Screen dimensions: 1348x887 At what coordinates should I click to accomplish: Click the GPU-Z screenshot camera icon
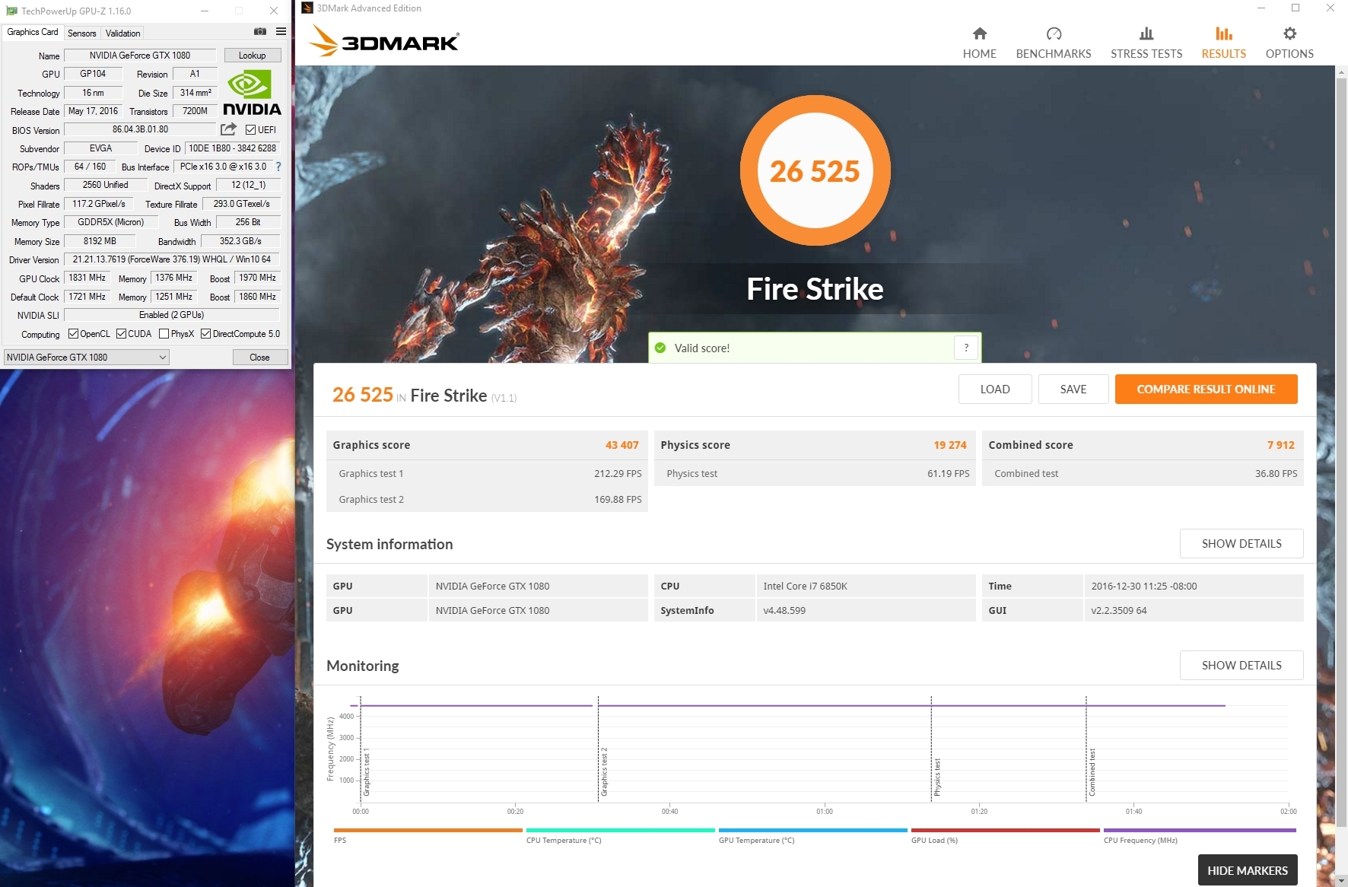click(x=260, y=32)
